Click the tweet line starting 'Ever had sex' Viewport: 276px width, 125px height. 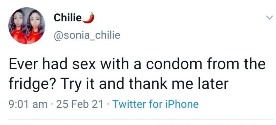click(x=137, y=64)
